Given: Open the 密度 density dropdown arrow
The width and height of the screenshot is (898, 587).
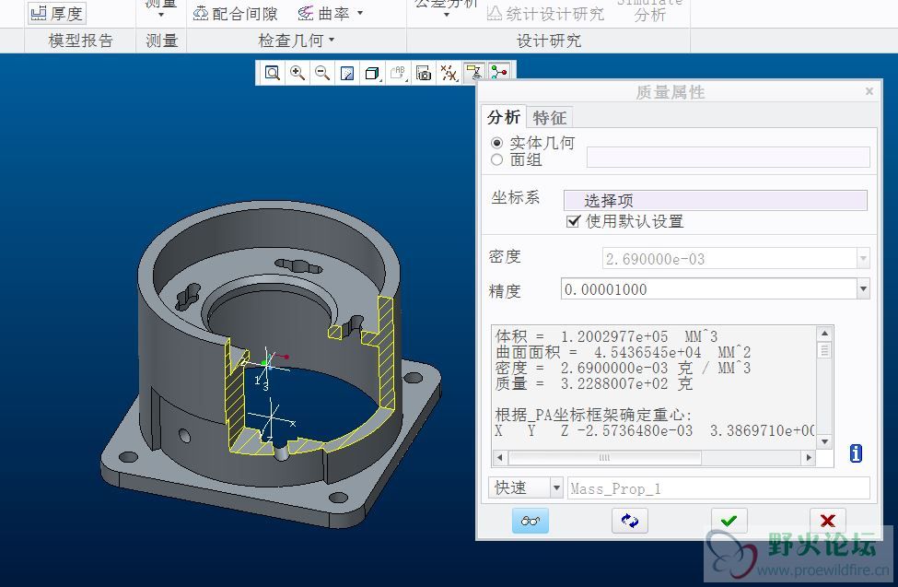Looking at the screenshot, I should tap(862, 259).
